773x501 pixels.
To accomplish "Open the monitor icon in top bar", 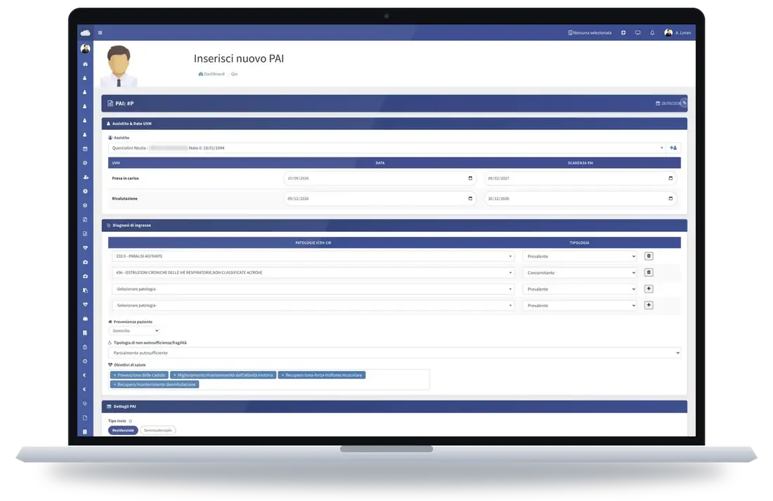I will 637,33.
